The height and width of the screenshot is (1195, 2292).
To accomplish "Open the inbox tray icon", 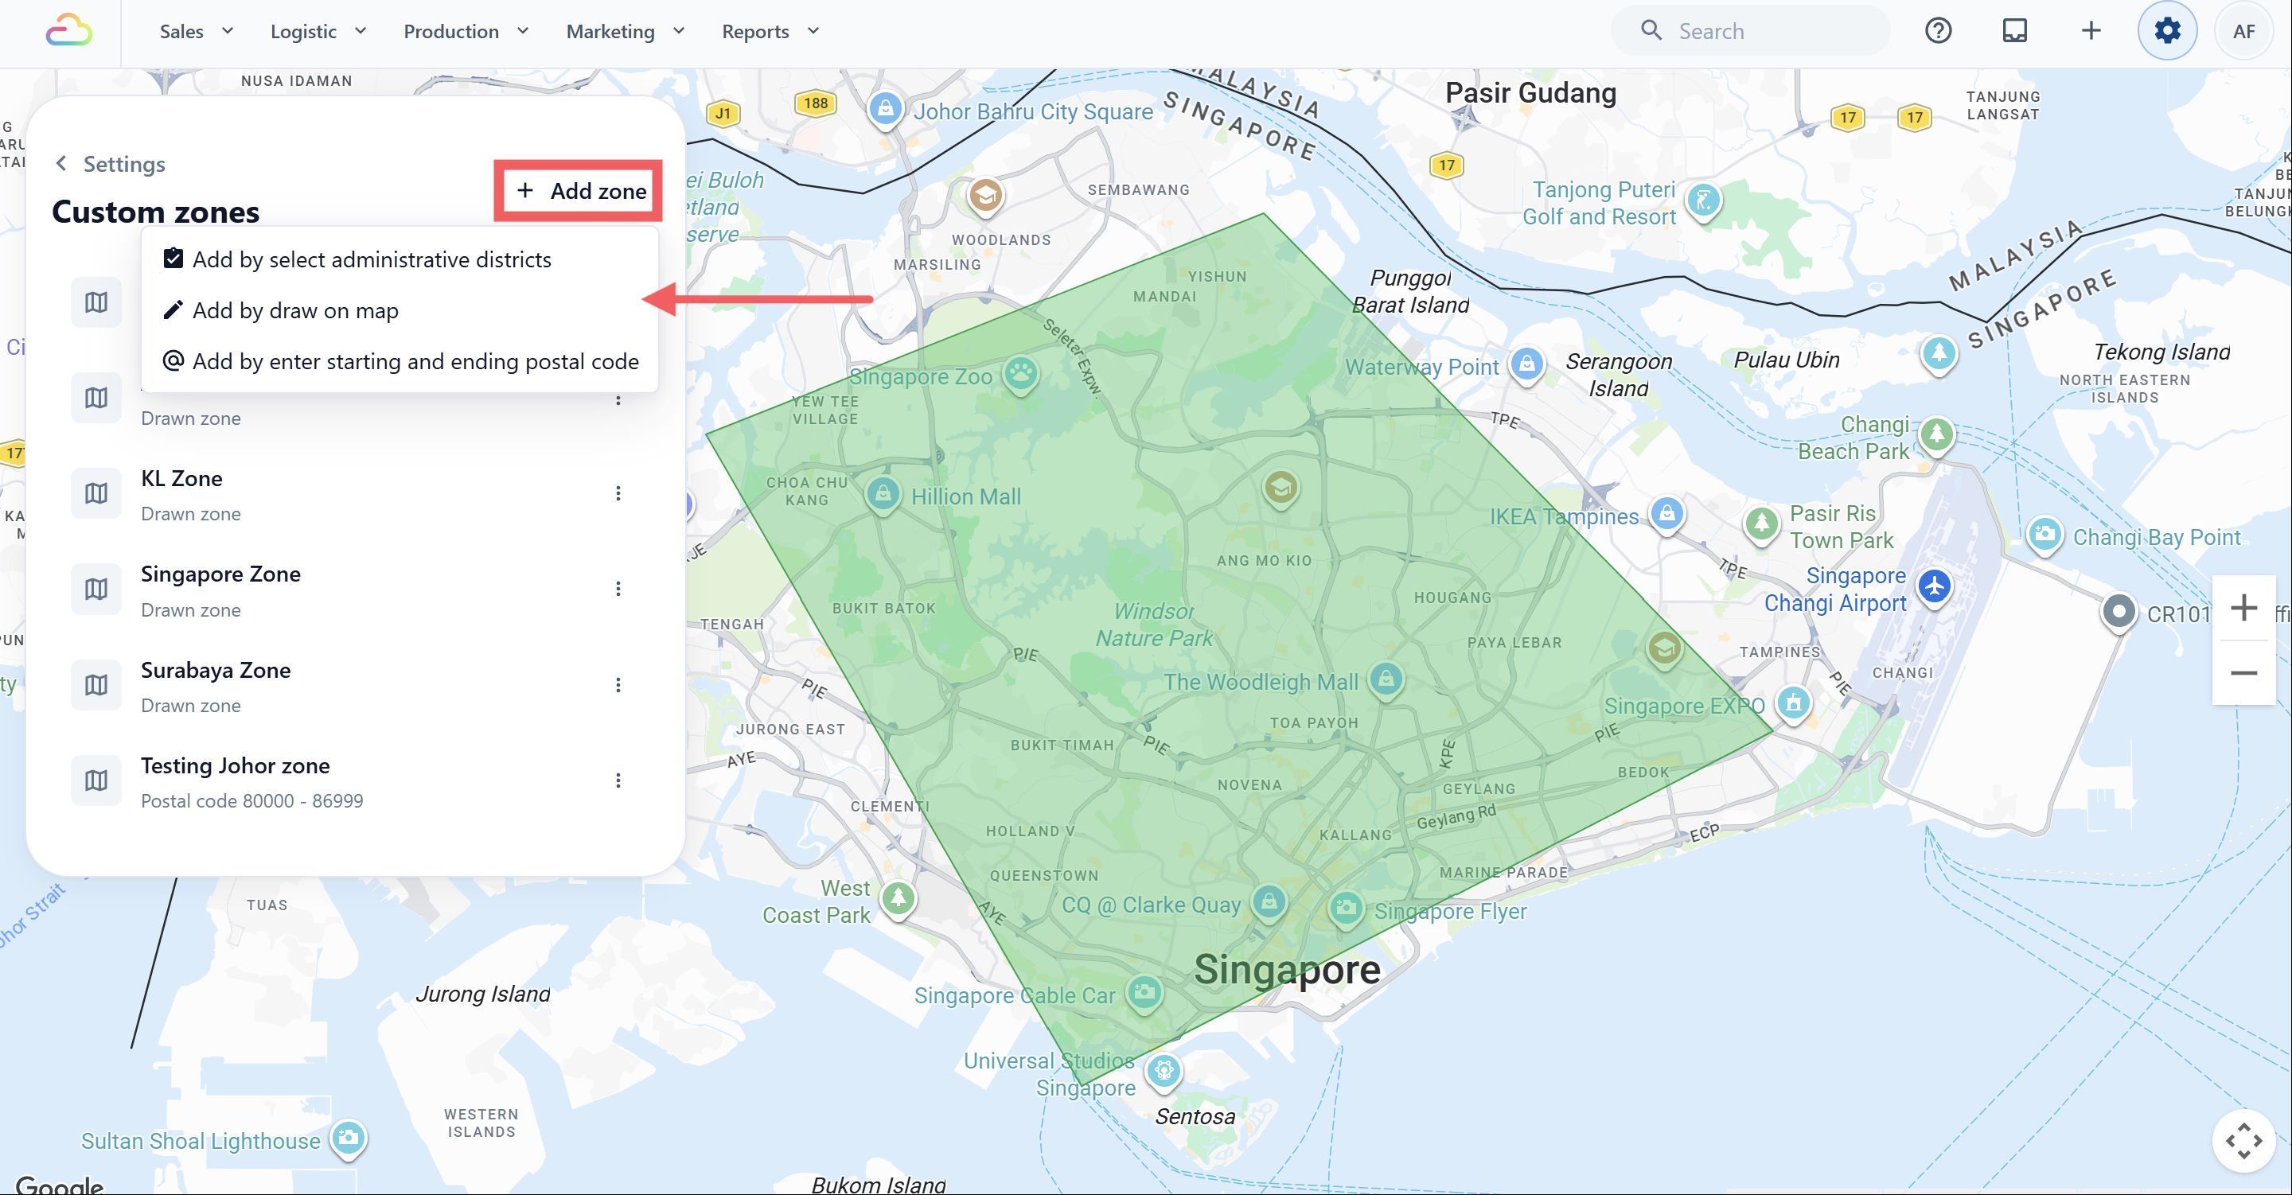I will pyautogui.click(x=2014, y=31).
